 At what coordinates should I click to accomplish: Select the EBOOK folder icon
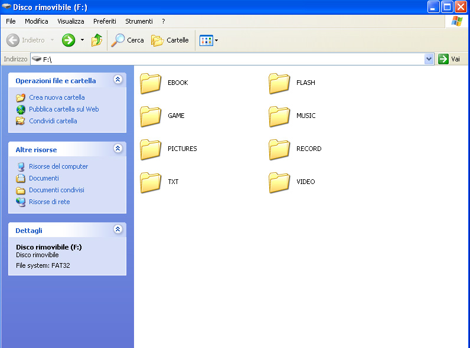tap(151, 83)
